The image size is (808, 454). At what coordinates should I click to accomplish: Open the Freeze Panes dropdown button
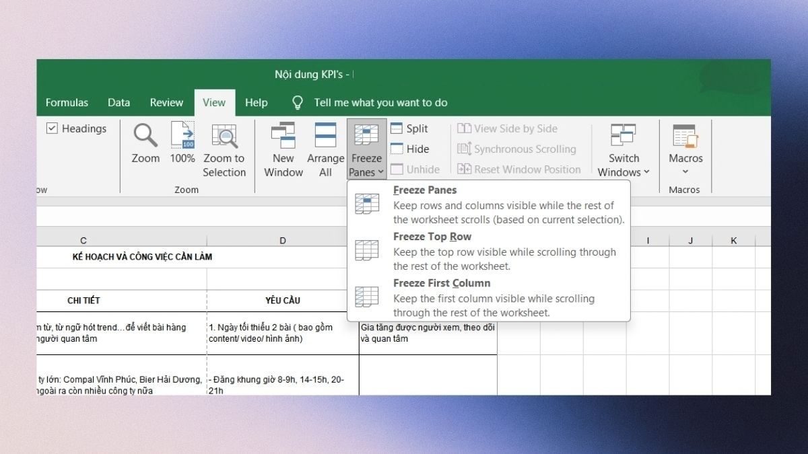[367, 150]
